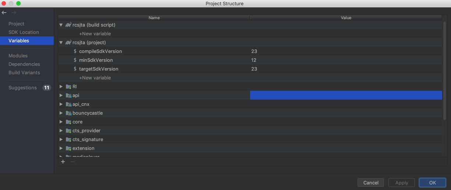Confirm with the OK button
The width and height of the screenshot is (451, 190).
coord(432,183)
